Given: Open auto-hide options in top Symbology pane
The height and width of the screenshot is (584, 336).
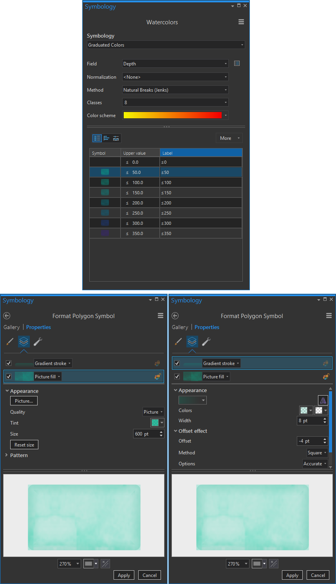Looking at the screenshot, I should [x=233, y=6].
